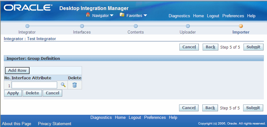The image size is (267, 127).
Task: Focus the Interface Attribute input field
Action: click(34, 85)
